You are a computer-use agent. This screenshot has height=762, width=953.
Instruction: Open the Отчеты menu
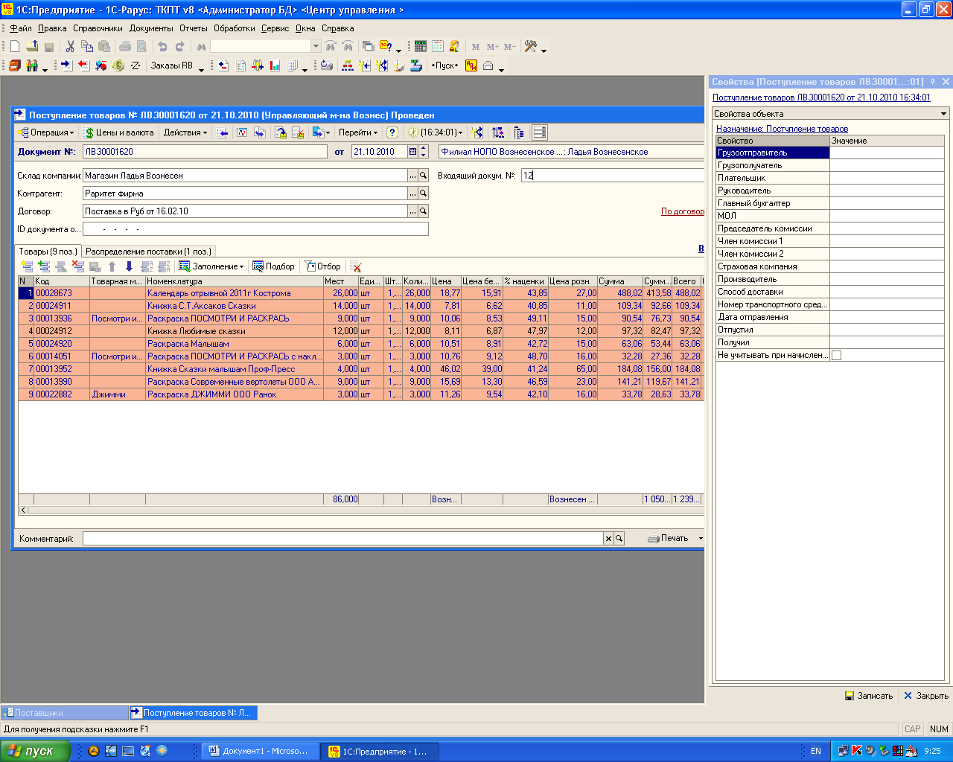[x=194, y=28]
